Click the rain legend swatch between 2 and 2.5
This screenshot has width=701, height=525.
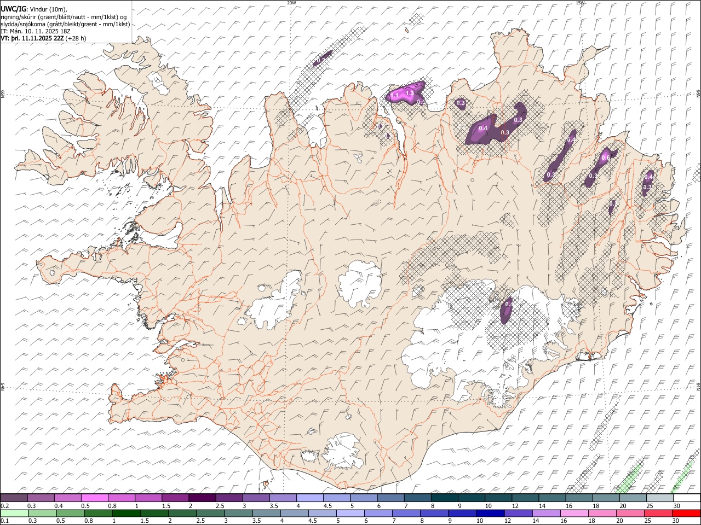pos(182,513)
